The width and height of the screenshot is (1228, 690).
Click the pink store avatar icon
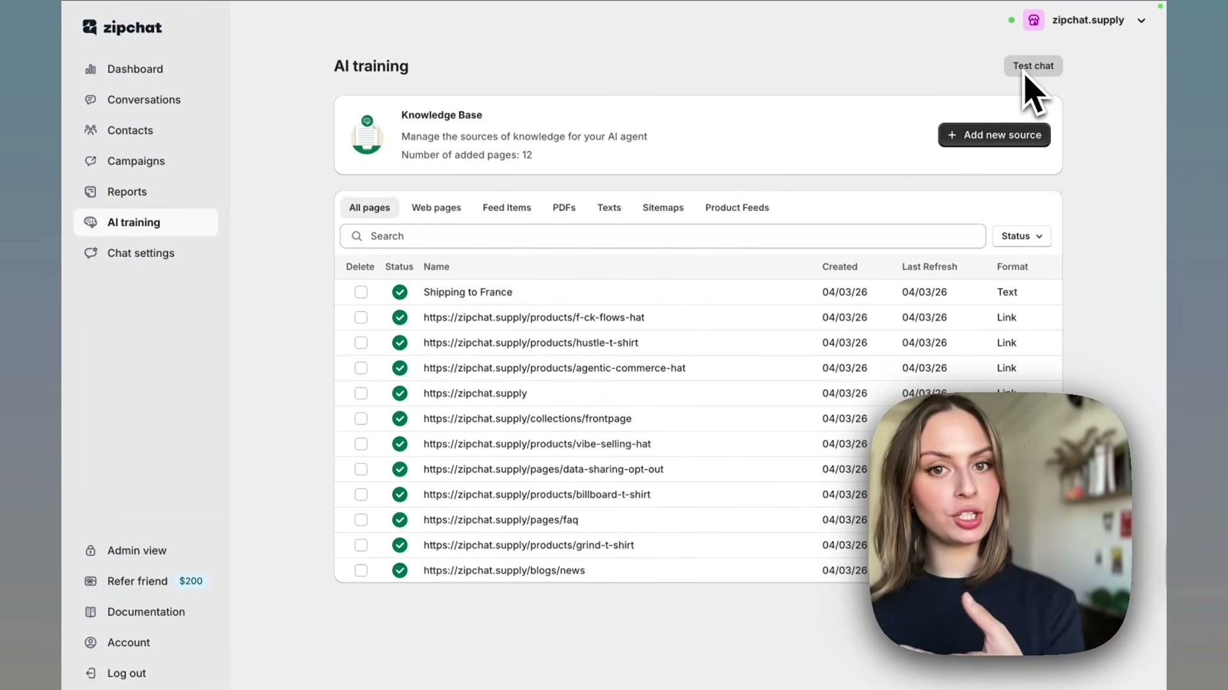point(1034,20)
